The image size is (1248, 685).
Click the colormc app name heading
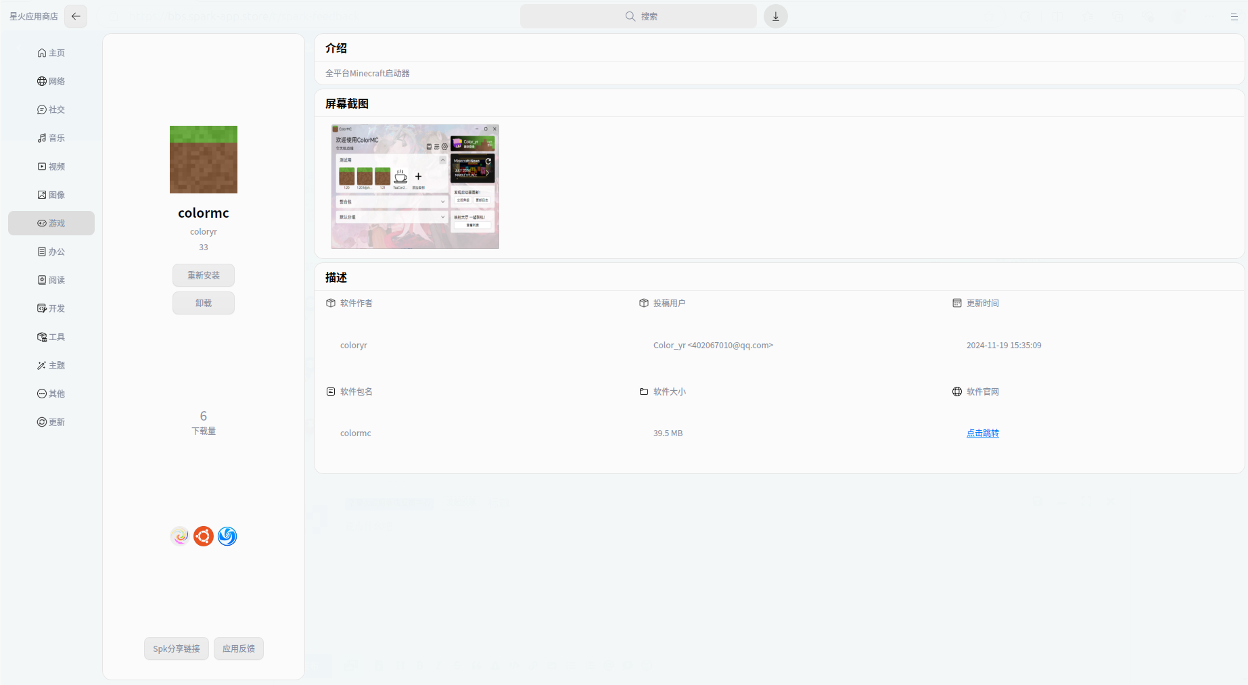pyautogui.click(x=204, y=213)
